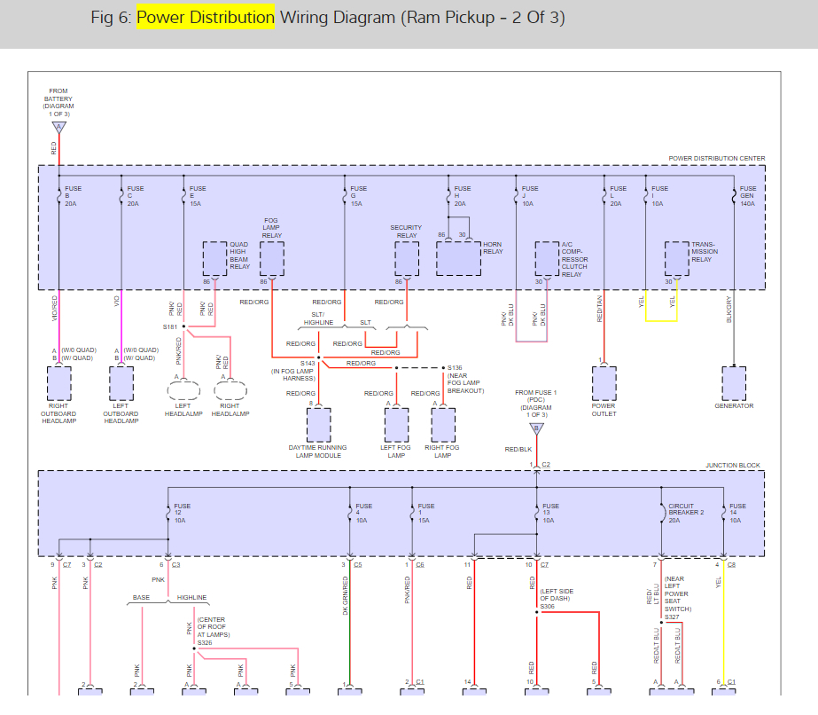The height and width of the screenshot is (715, 818).
Task: Click the BASE option label
Action: coord(141,598)
